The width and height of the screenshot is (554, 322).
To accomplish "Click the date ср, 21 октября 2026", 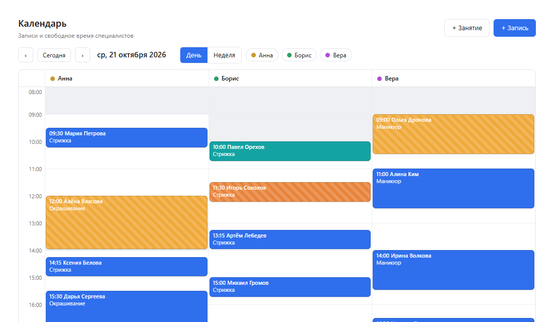I will tap(131, 55).
